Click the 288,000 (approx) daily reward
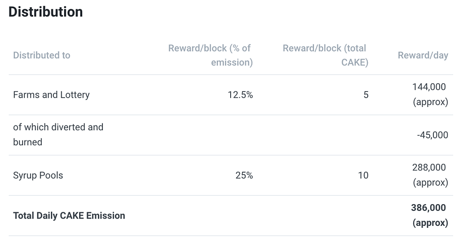 [430, 175]
